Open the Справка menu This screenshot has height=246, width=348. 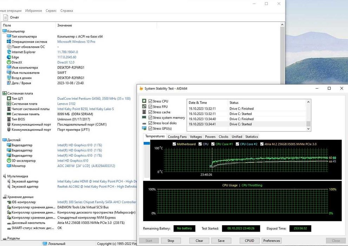pyautogui.click(x=67, y=11)
